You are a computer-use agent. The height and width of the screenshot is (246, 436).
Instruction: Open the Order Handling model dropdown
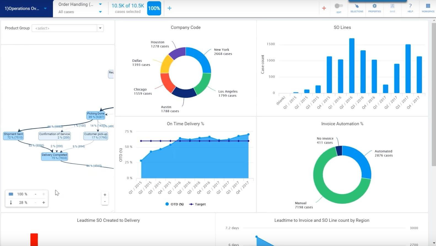(100, 4)
